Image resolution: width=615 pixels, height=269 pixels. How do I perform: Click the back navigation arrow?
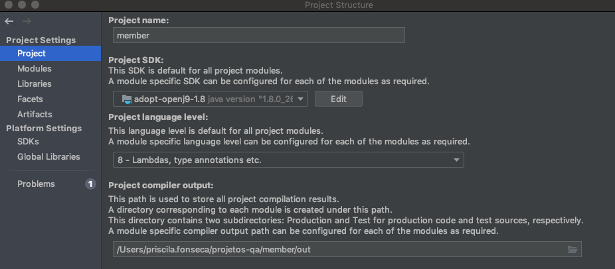[x=9, y=21]
